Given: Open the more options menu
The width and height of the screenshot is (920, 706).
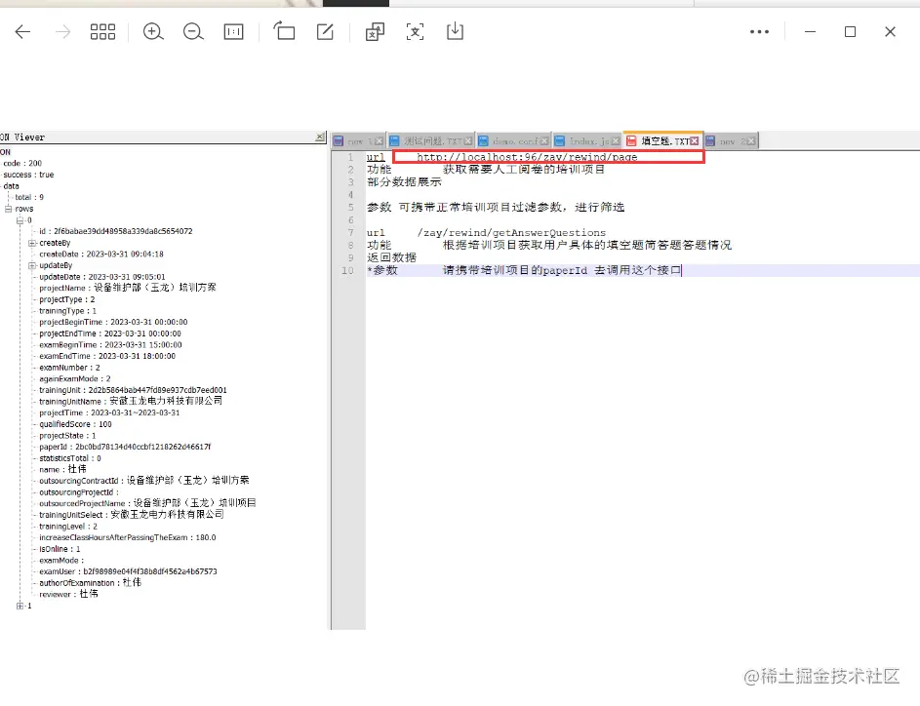Looking at the screenshot, I should pyautogui.click(x=759, y=31).
